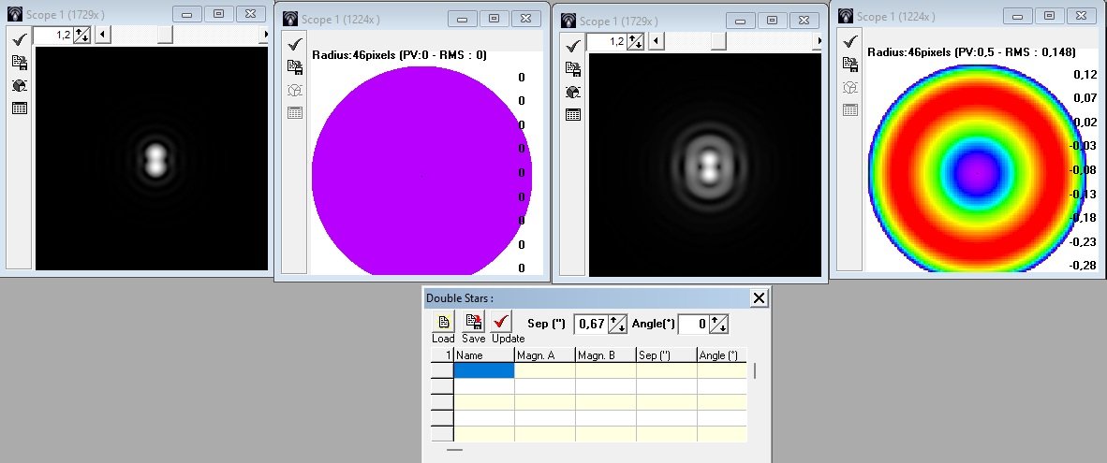The image size is (1107, 463).
Task: Open the data table icon in leftmost star-image window
Action: (19, 108)
